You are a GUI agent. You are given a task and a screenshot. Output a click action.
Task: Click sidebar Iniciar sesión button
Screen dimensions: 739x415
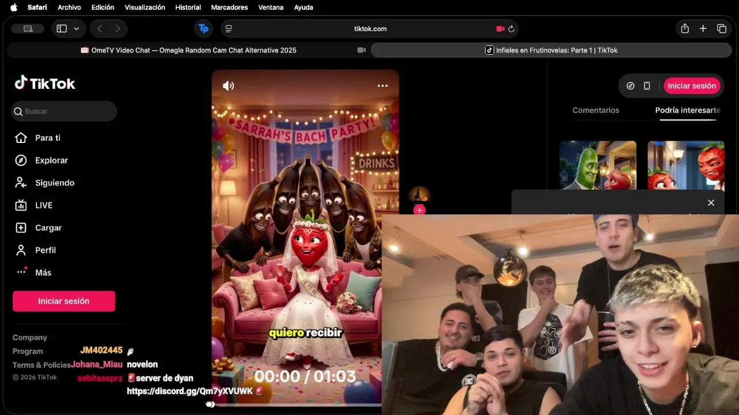(64, 301)
